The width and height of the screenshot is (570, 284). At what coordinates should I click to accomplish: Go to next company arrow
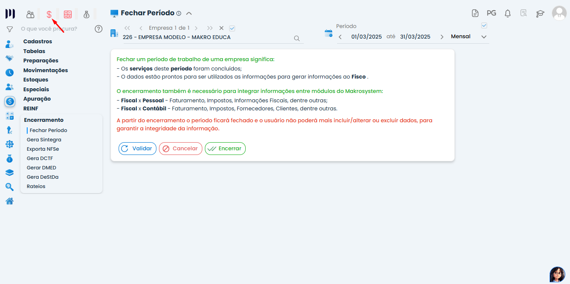tap(196, 28)
